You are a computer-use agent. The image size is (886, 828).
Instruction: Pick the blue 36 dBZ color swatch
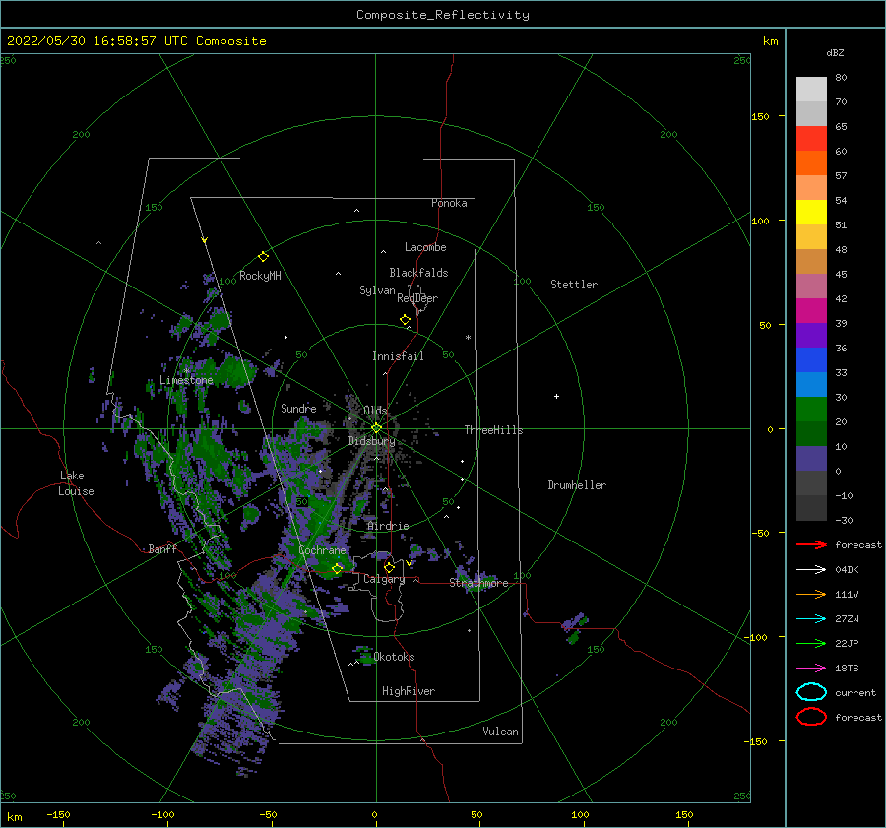(x=811, y=359)
